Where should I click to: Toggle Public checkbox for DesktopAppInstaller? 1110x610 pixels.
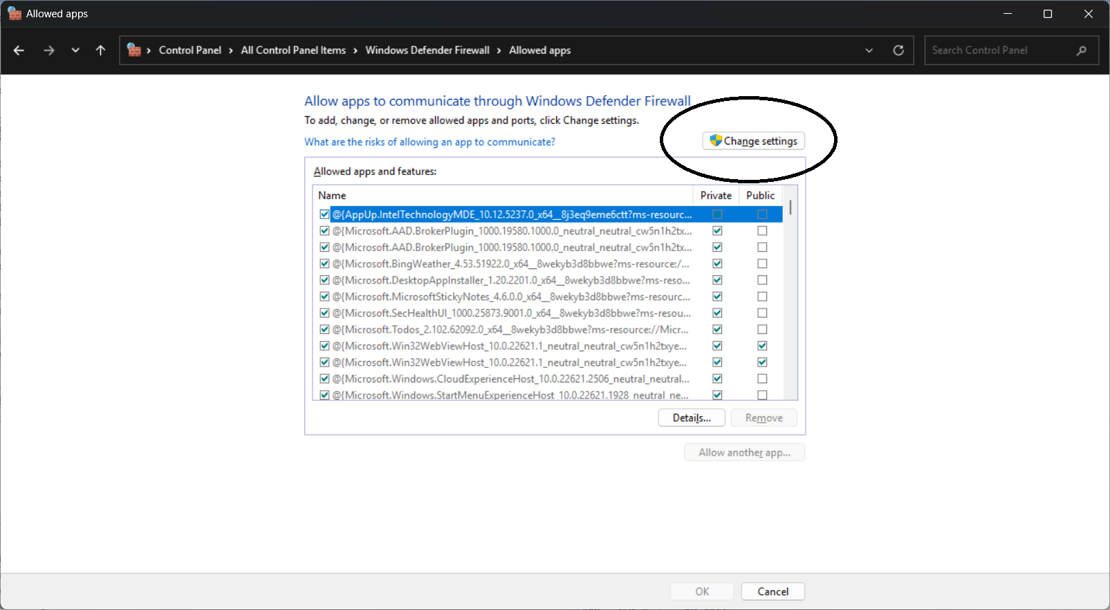click(762, 280)
